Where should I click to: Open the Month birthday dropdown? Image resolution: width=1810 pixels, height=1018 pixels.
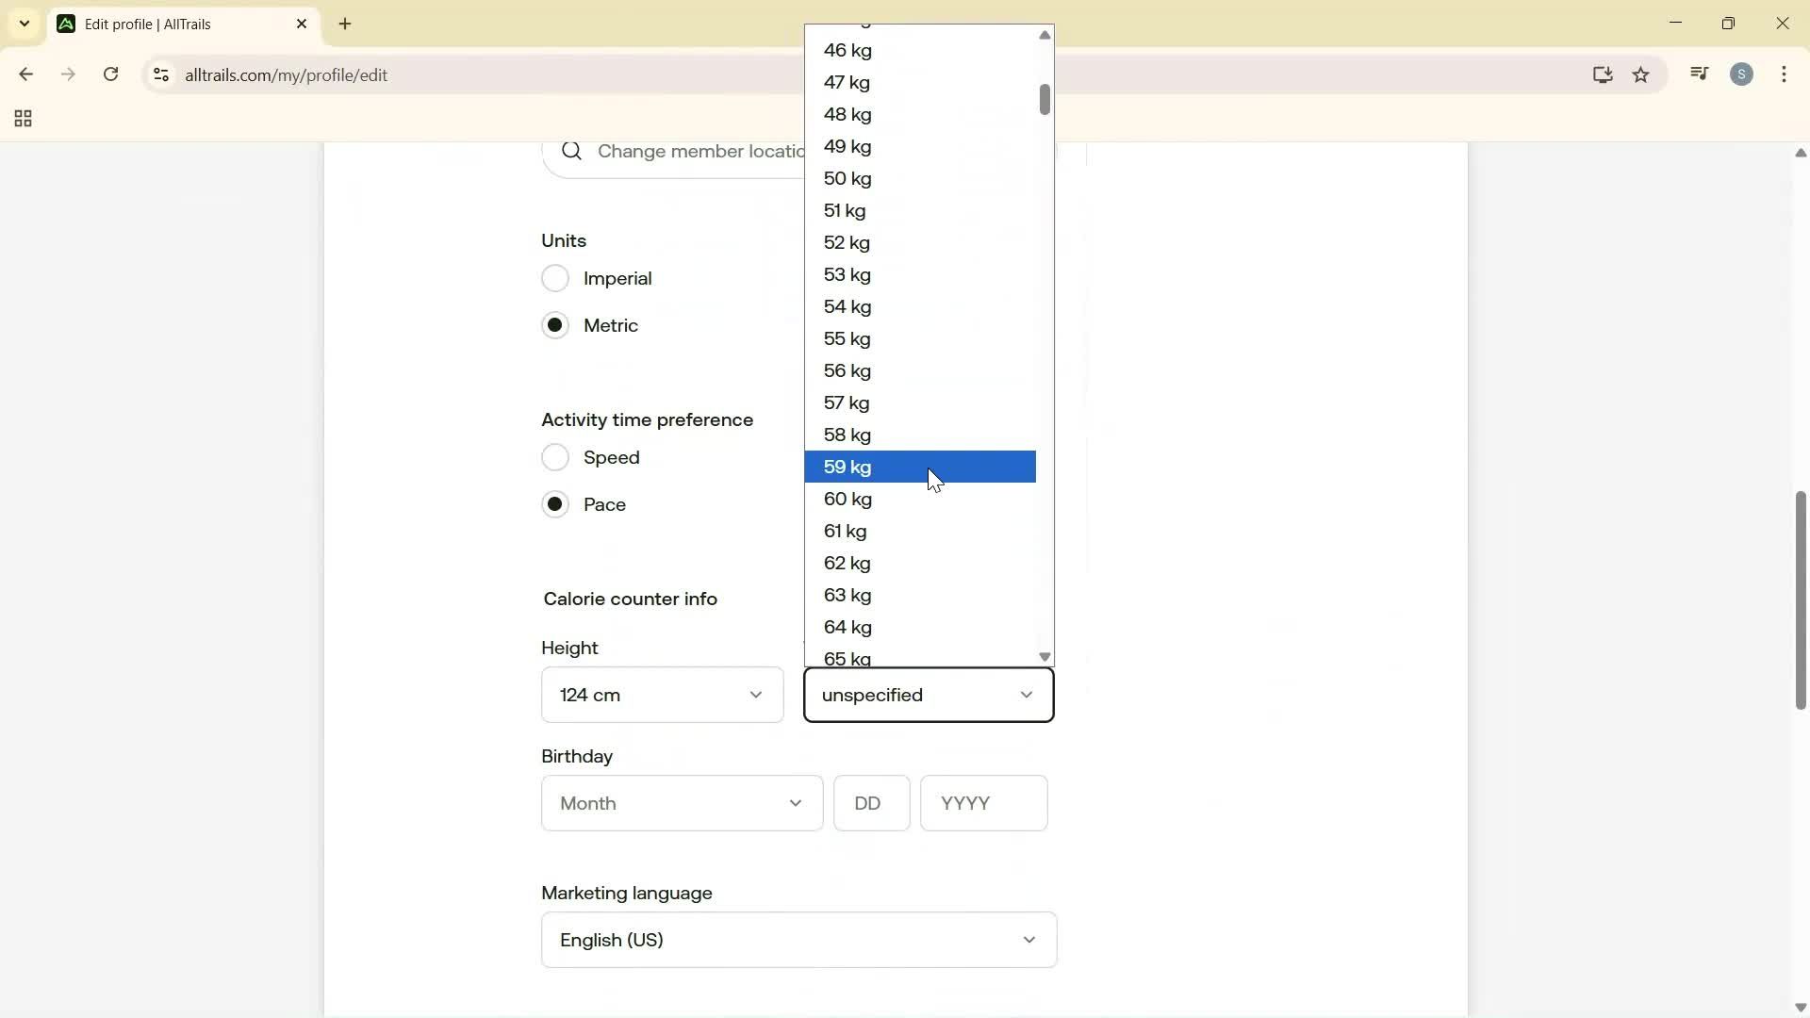pos(681,803)
